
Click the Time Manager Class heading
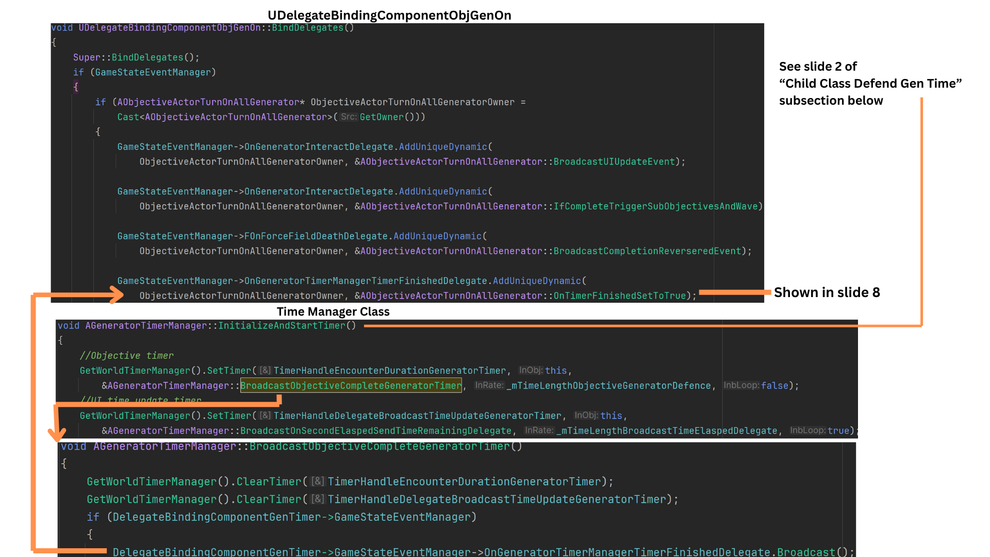333,312
